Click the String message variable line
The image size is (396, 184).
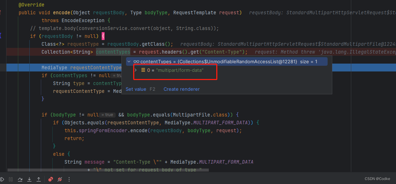(x=159, y=162)
